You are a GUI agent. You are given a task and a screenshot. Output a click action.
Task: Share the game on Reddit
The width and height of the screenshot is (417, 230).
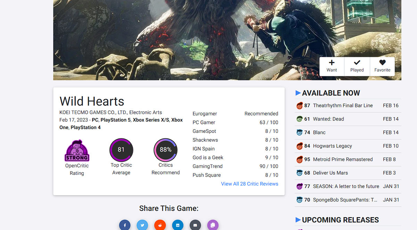[x=160, y=225]
